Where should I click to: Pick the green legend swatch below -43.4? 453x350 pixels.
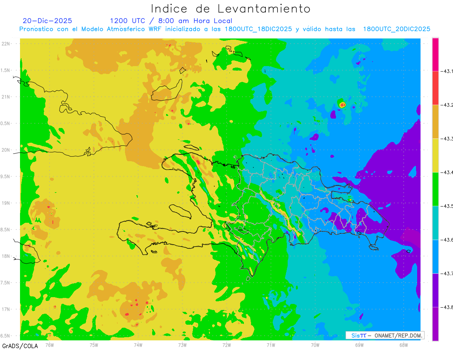[435, 189]
